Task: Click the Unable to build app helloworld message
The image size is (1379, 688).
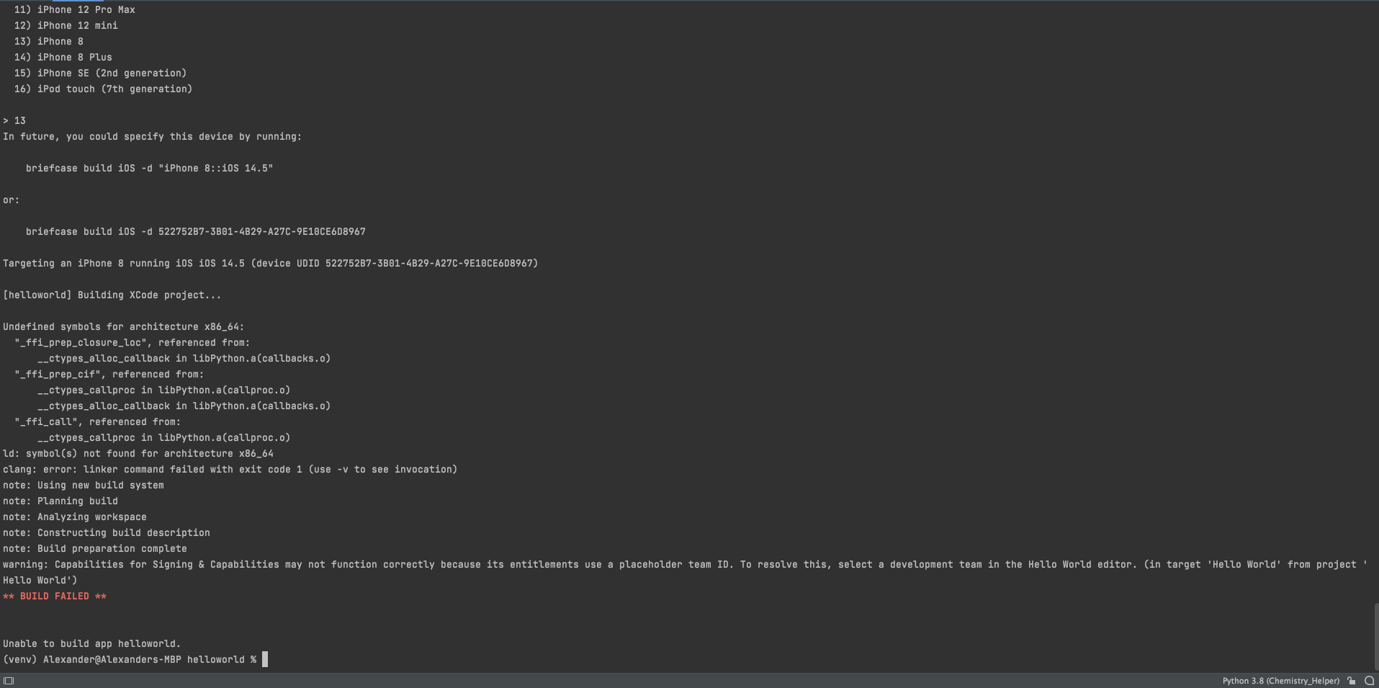Action: [91, 643]
